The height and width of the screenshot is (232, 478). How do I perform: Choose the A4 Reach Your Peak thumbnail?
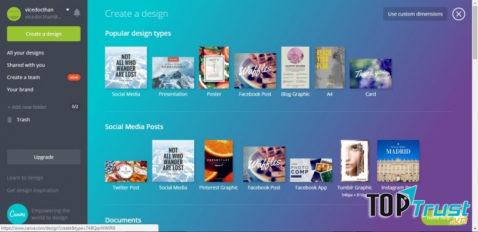(x=330, y=68)
